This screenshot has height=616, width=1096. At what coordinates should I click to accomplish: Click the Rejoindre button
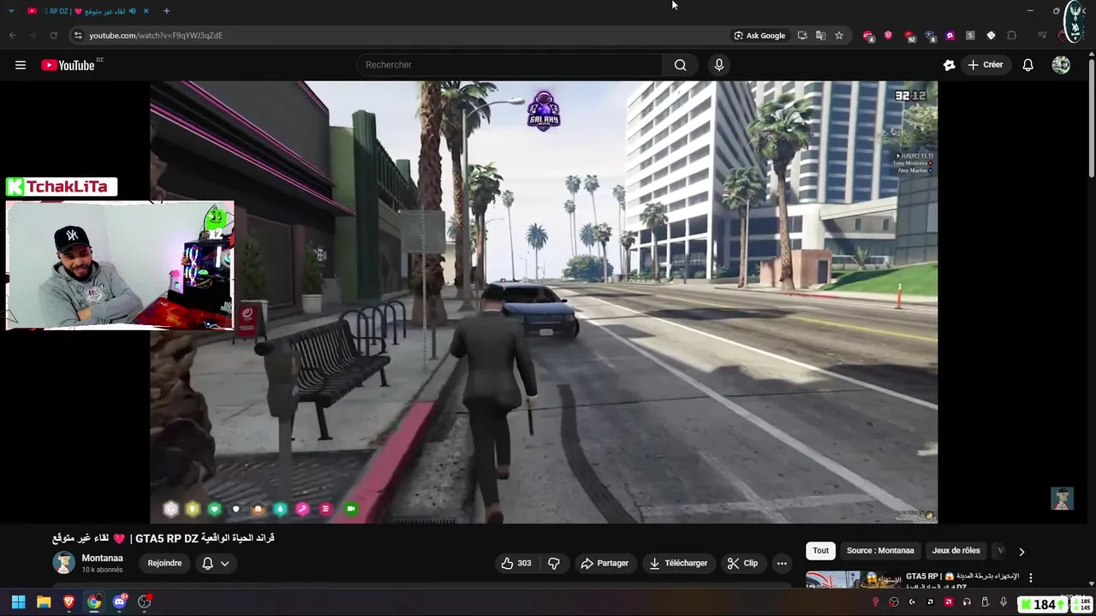point(164,563)
